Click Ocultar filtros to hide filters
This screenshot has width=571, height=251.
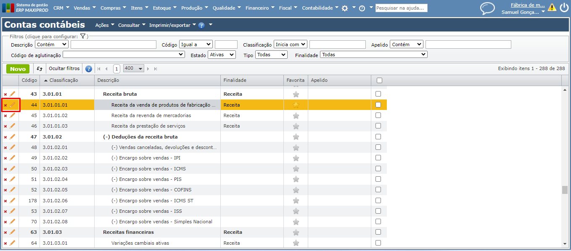[64, 68]
